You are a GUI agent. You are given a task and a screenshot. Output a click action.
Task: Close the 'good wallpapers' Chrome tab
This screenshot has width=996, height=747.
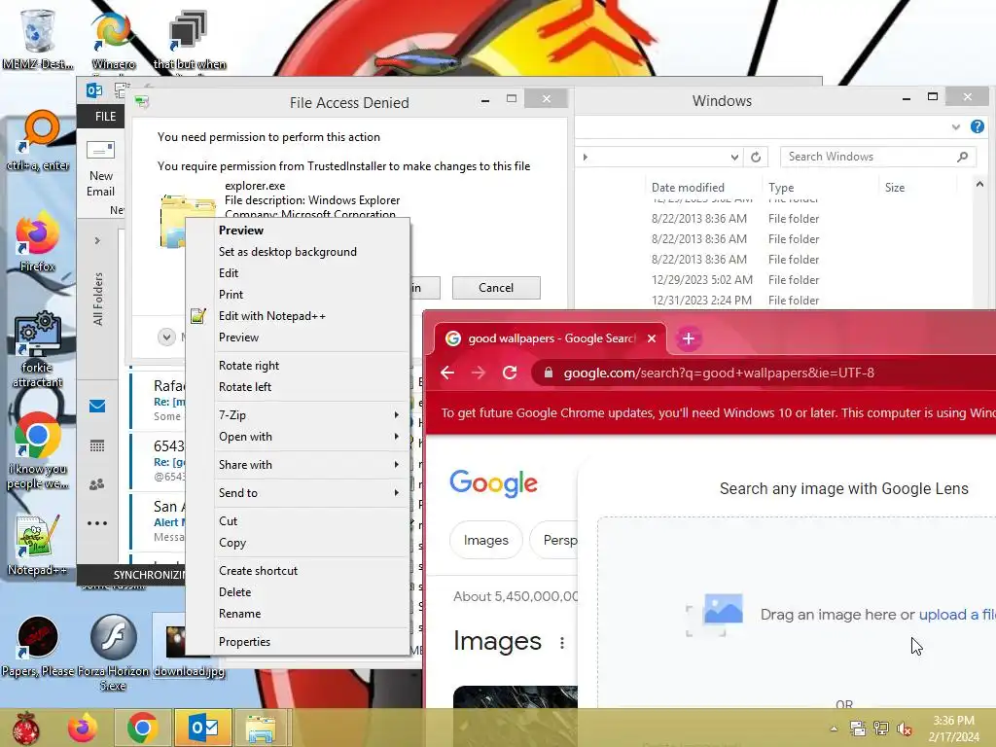(x=652, y=338)
